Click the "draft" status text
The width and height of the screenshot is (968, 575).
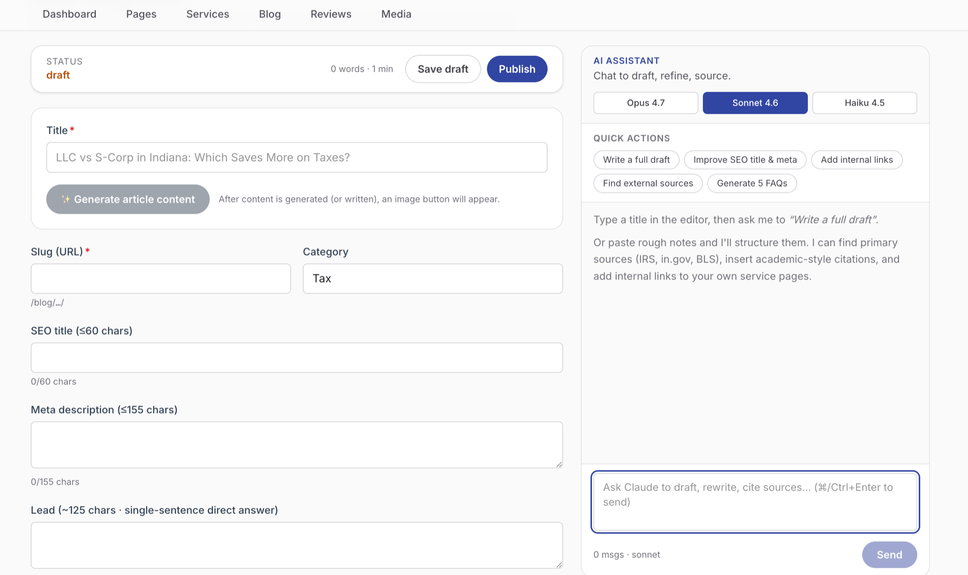click(x=58, y=75)
